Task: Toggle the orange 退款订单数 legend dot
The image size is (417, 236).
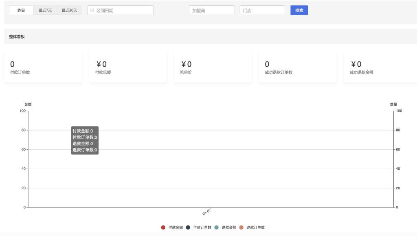Action: [241, 227]
